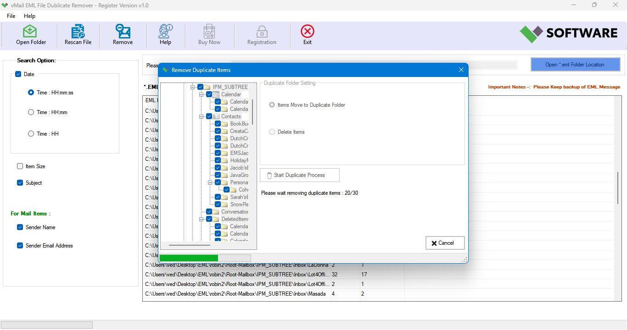The width and height of the screenshot is (627, 330).
Task: Collapse the Calendar tree node
Action: 202,94
